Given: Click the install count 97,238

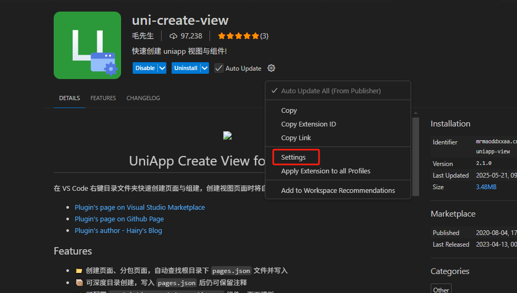Looking at the screenshot, I should 191,36.
